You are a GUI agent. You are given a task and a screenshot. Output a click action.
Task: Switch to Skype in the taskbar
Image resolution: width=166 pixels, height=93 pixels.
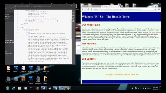[x=56, y=88]
